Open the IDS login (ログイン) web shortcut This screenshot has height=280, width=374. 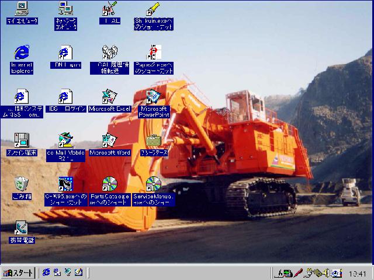[x=65, y=96]
